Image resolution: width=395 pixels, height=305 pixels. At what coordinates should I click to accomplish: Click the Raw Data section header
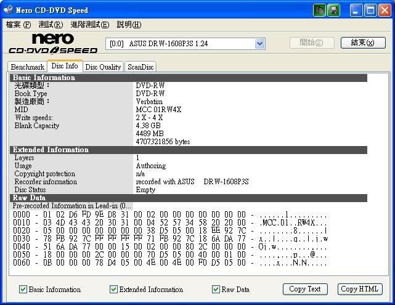pos(189,198)
